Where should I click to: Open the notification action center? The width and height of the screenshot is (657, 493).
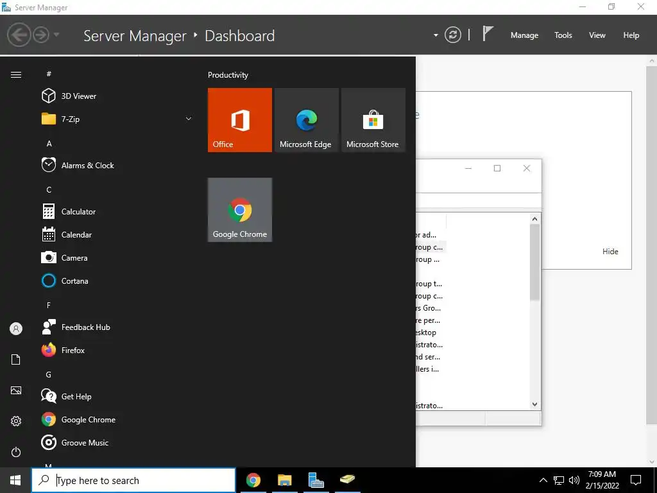(636, 480)
